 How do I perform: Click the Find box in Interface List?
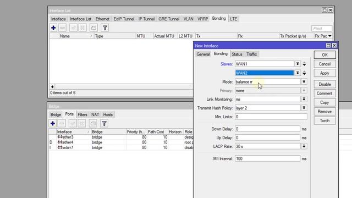click(x=322, y=29)
